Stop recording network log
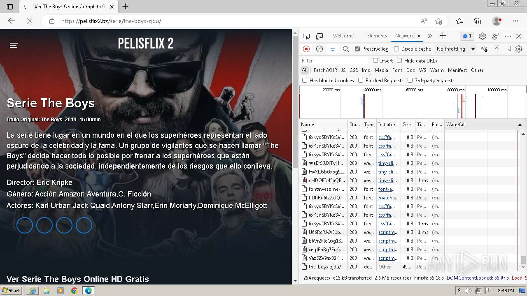Image resolution: width=527 pixels, height=296 pixels. 306,49
